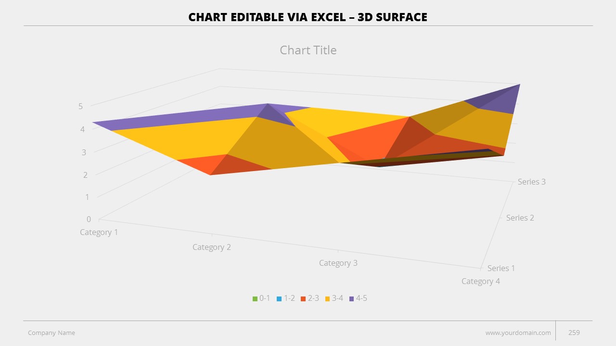This screenshot has height=346, width=616.
Task: Select the Series 3 axis label
Action: pos(531,182)
